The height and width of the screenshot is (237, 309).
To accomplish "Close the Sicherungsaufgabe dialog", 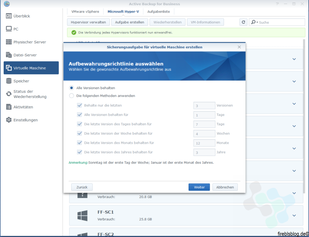I will click(x=239, y=47).
